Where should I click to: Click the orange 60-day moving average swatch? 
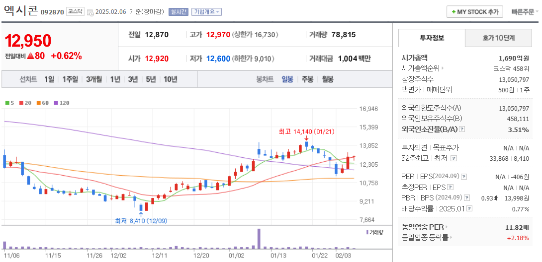[x=39, y=103]
